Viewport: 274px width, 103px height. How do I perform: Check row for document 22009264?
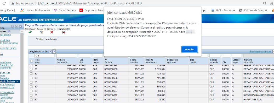point(31,100)
